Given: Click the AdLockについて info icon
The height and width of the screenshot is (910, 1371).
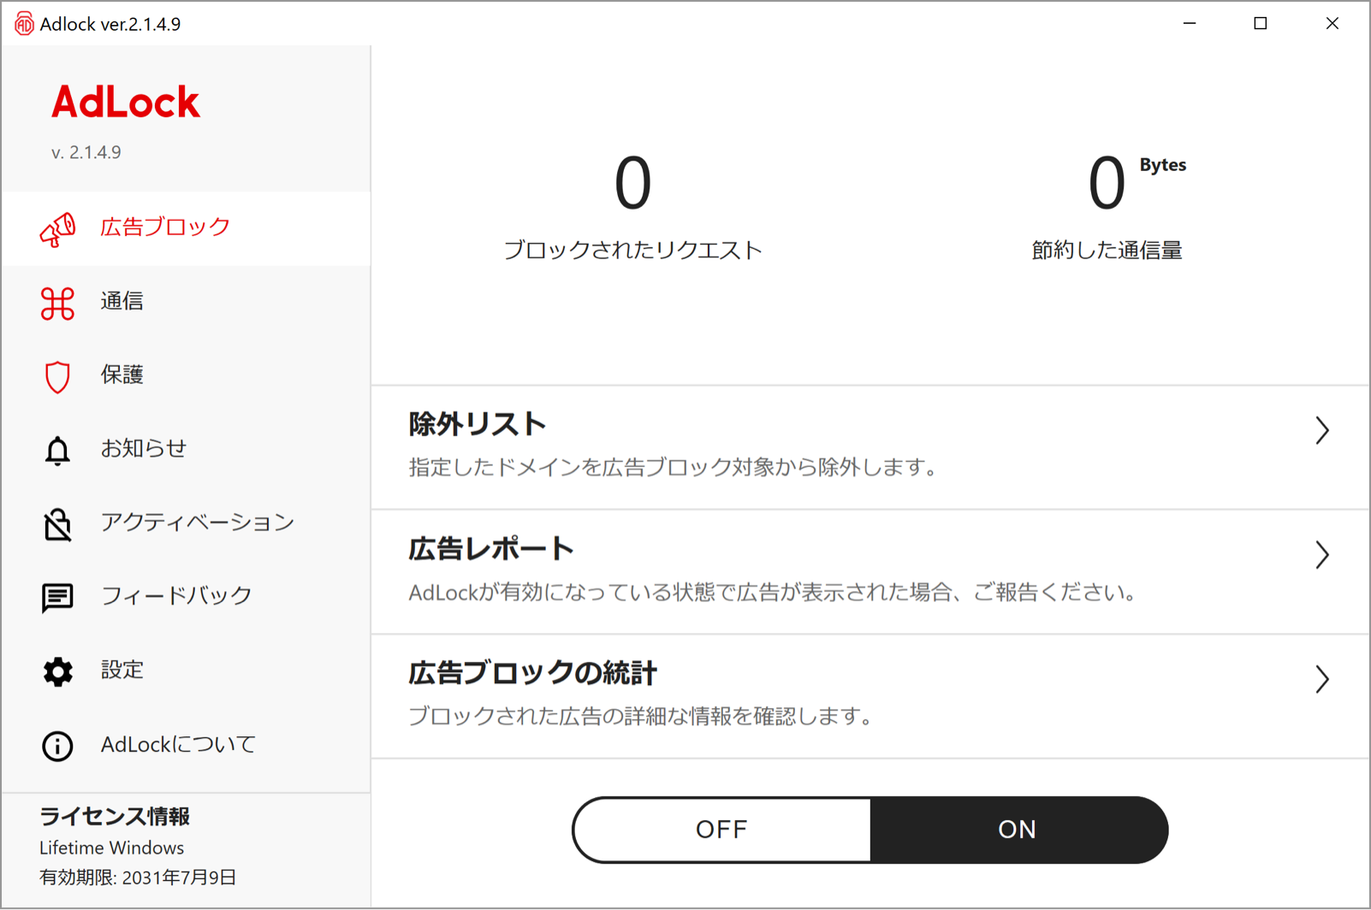Looking at the screenshot, I should click(57, 746).
